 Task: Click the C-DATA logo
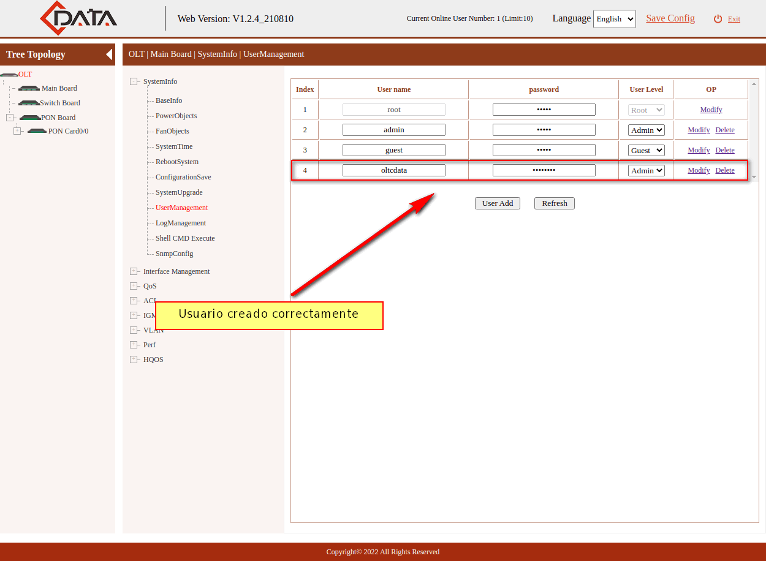point(78,18)
